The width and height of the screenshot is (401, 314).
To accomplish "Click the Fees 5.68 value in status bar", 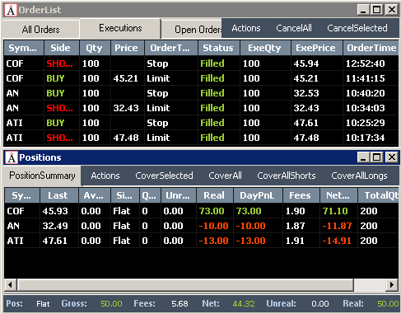I will coord(180,304).
